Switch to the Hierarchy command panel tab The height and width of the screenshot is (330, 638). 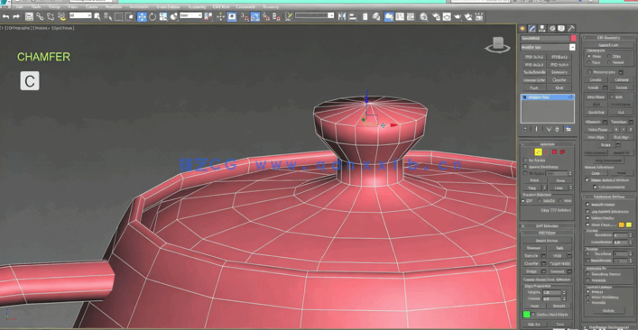coord(542,29)
